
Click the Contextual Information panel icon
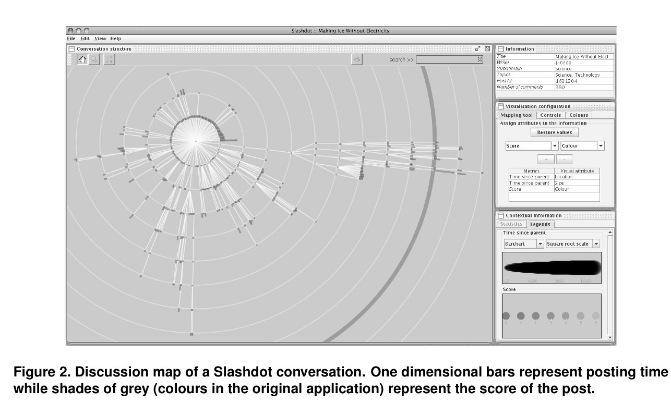[500, 215]
